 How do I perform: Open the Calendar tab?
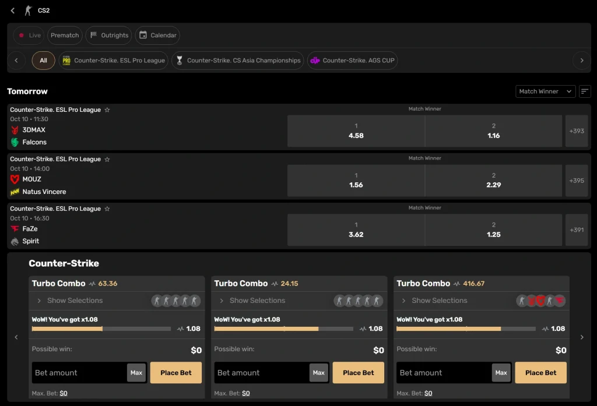pyautogui.click(x=157, y=36)
